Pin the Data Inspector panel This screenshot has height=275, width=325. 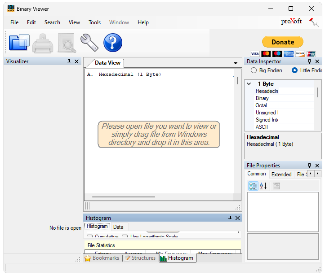click(x=309, y=61)
